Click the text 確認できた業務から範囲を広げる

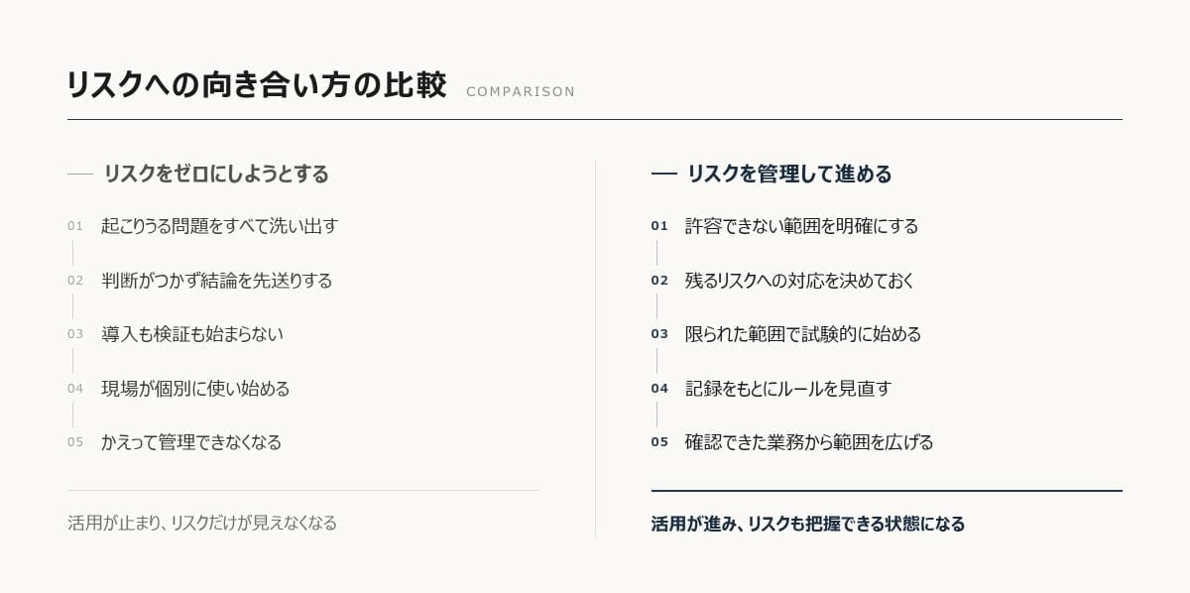click(x=809, y=442)
